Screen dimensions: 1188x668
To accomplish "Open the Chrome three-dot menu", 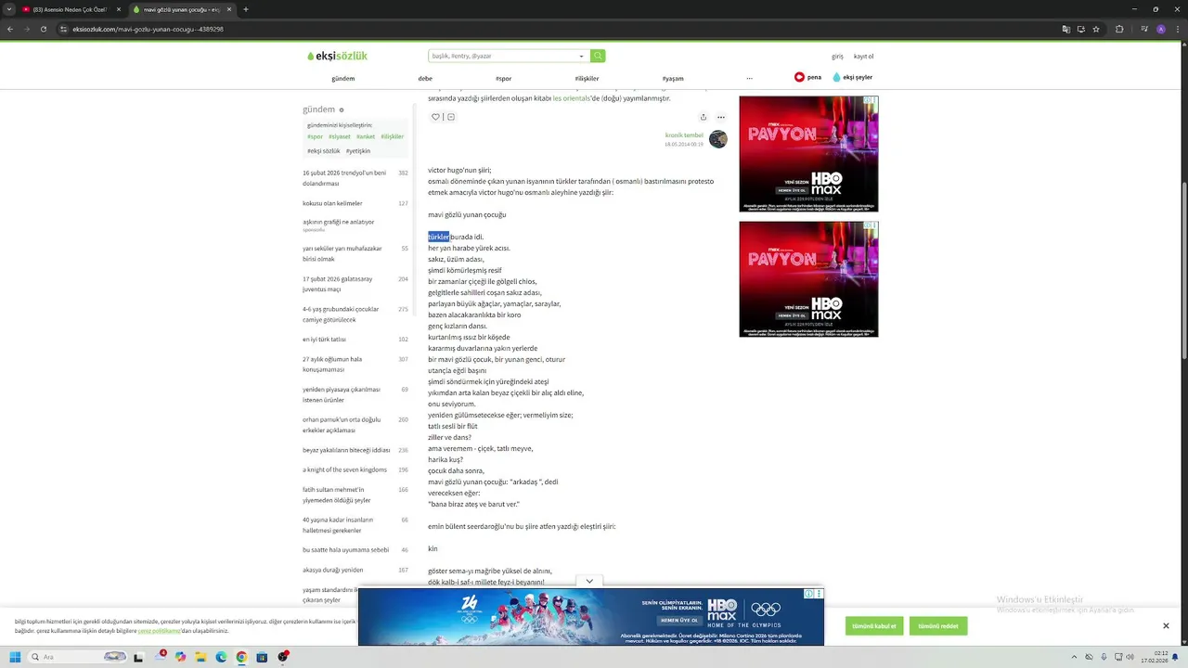I will click(1179, 29).
